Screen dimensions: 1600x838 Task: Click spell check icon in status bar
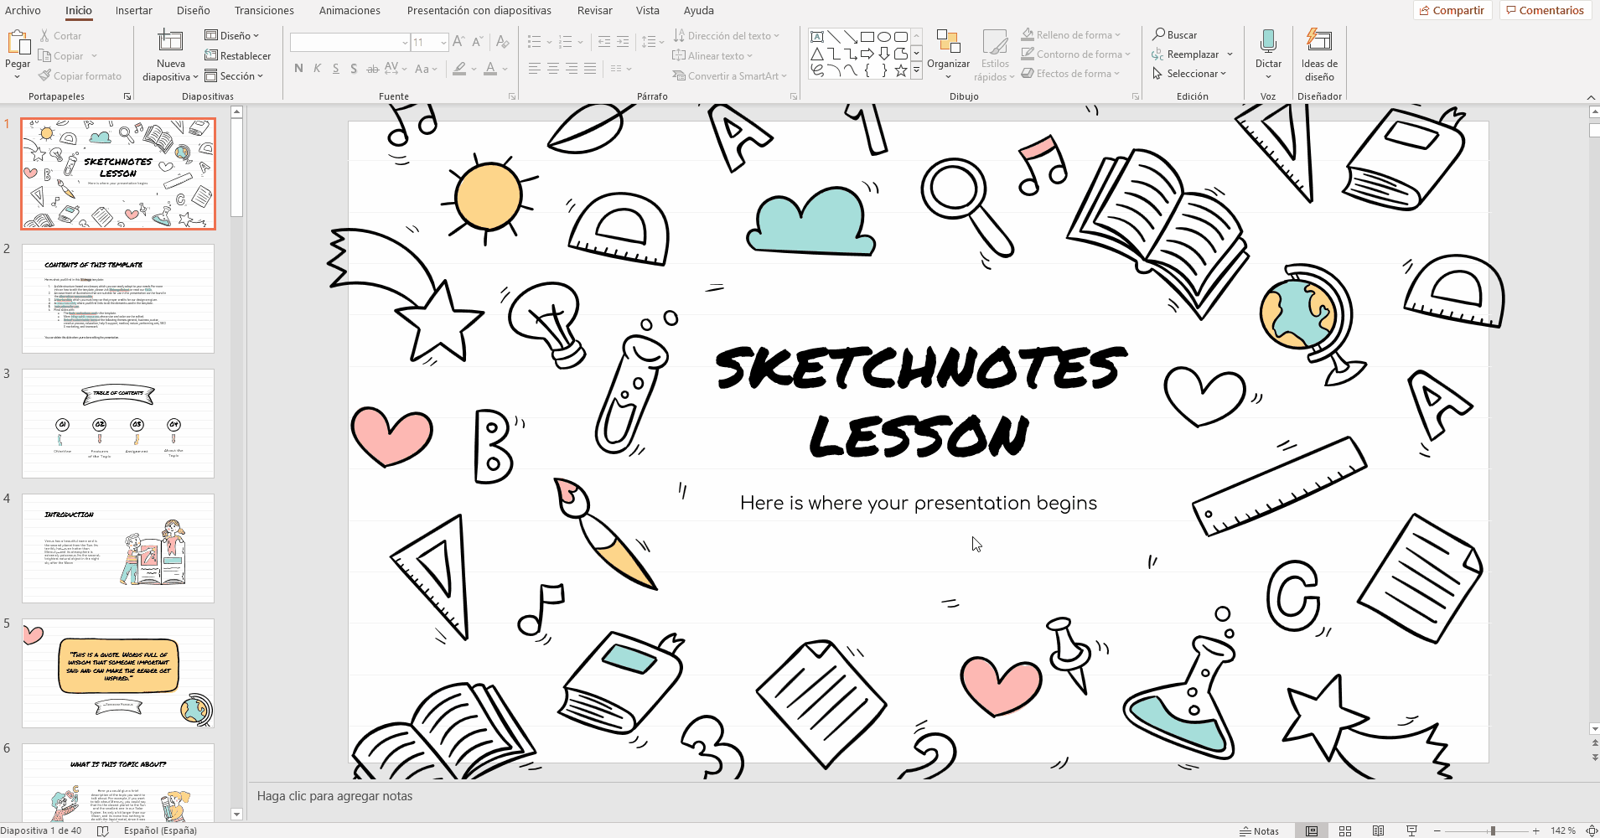pos(103,830)
